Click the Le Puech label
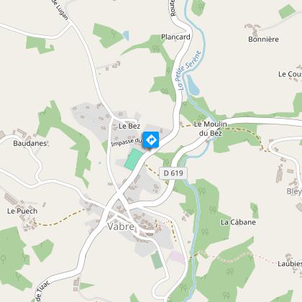Screen dimensions: 302x302 22,211
